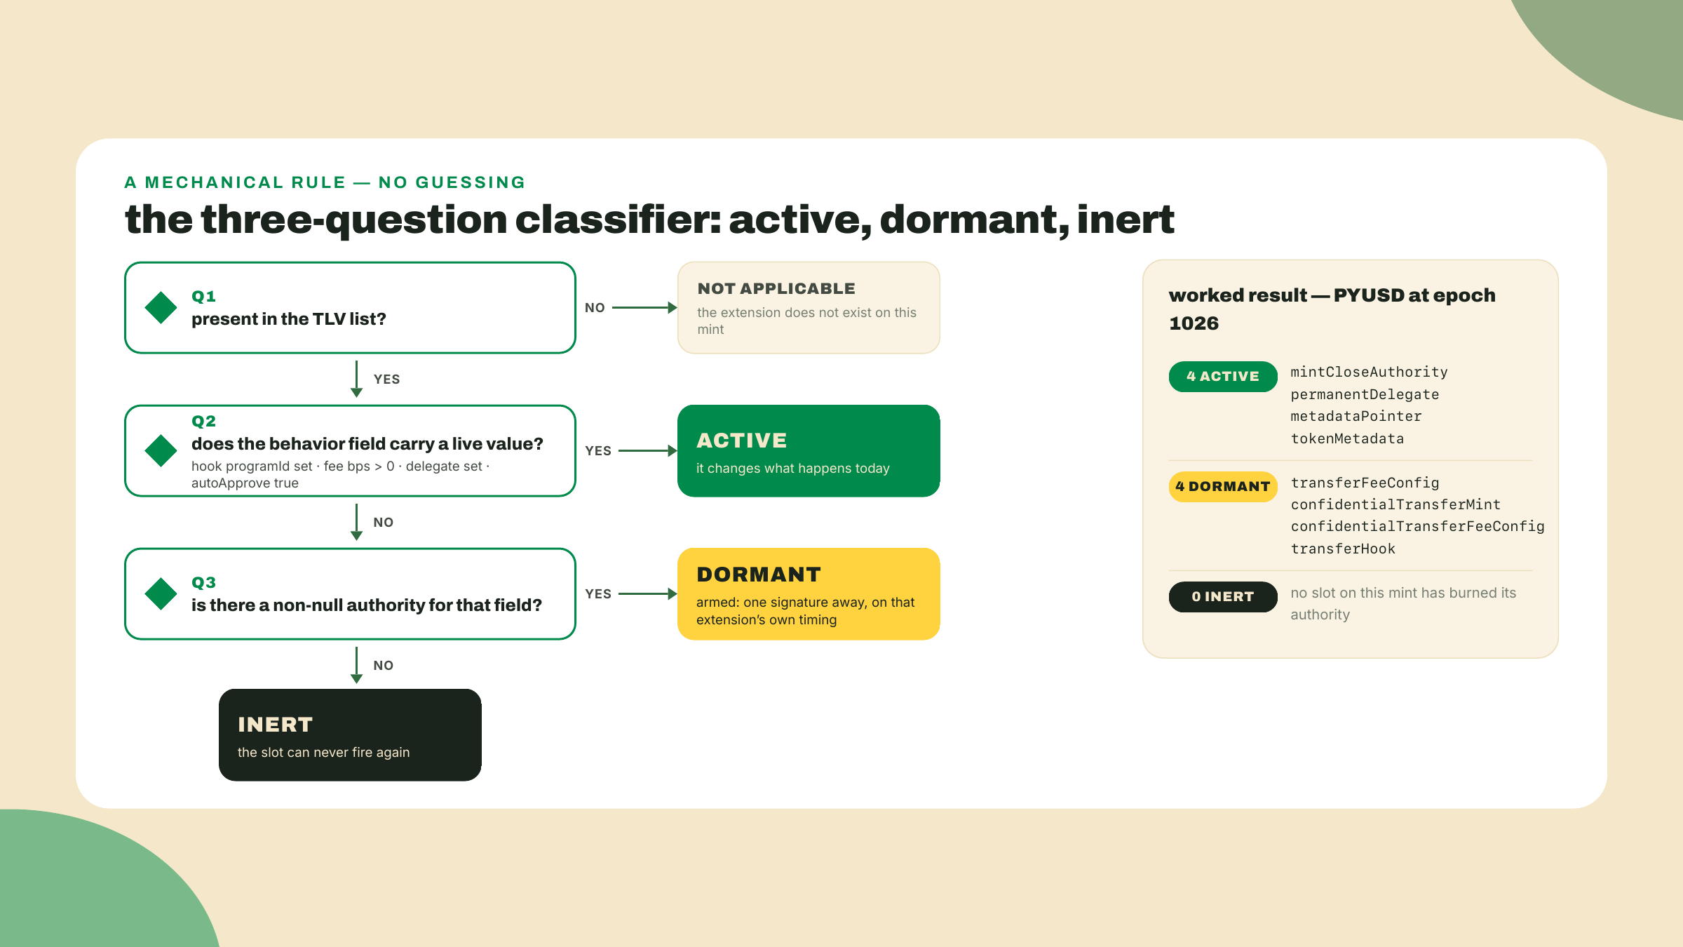This screenshot has height=947, width=1683.
Task: Select the text 'confidentialTransferMint'
Action: click(1395, 504)
